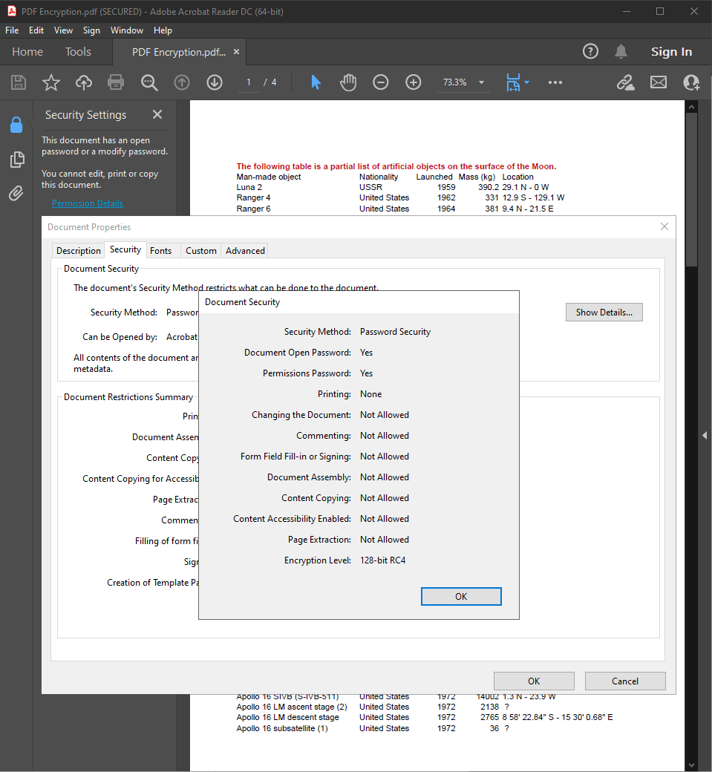Screen dimensions: 712x772
Task: Open the notifications bell icon
Action: pos(621,51)
